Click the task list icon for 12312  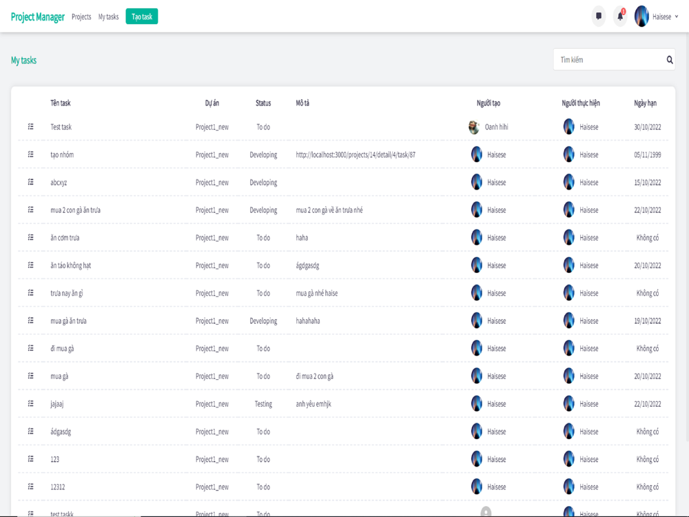click(x=31, y=487)
